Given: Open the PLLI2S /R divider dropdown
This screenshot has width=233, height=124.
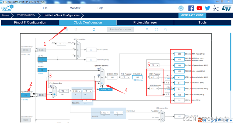Looking at the screenshot, I should point(119,113).
